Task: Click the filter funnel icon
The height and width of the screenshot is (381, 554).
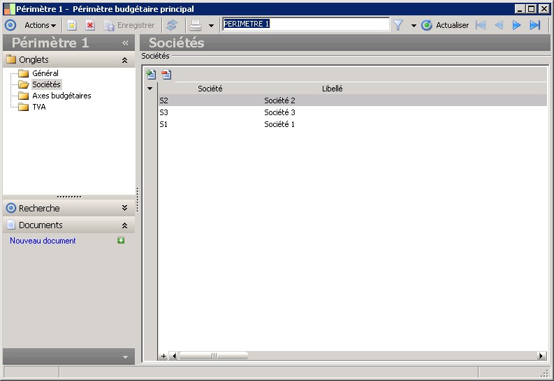Action: [398, 25]
